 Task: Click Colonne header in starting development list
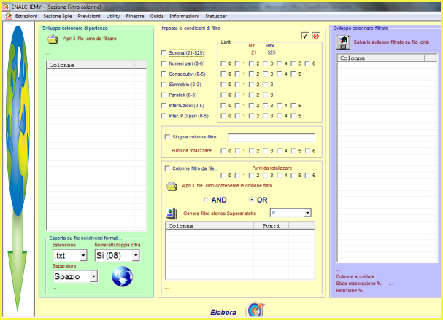point(90,65)
